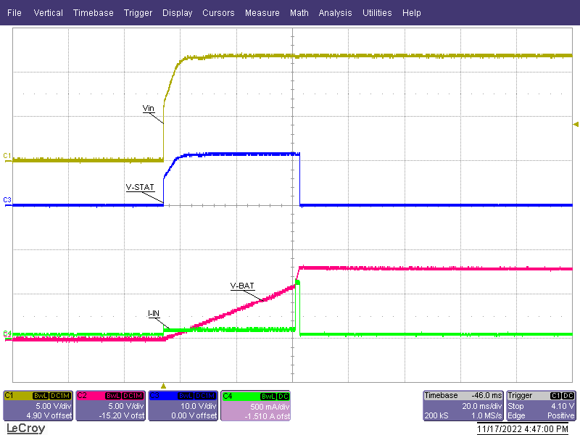Expand the Trigger settings from its descriptor
580x435 pixels.
click(x=540, y=406)
